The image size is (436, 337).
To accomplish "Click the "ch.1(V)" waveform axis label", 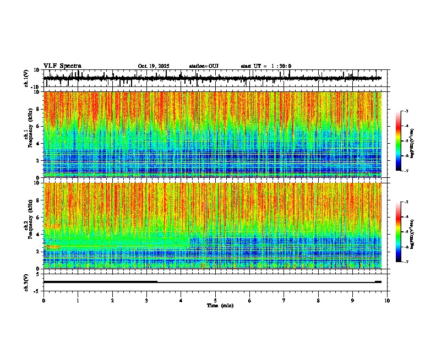I will pyautogui.click(x=26, y=78).
